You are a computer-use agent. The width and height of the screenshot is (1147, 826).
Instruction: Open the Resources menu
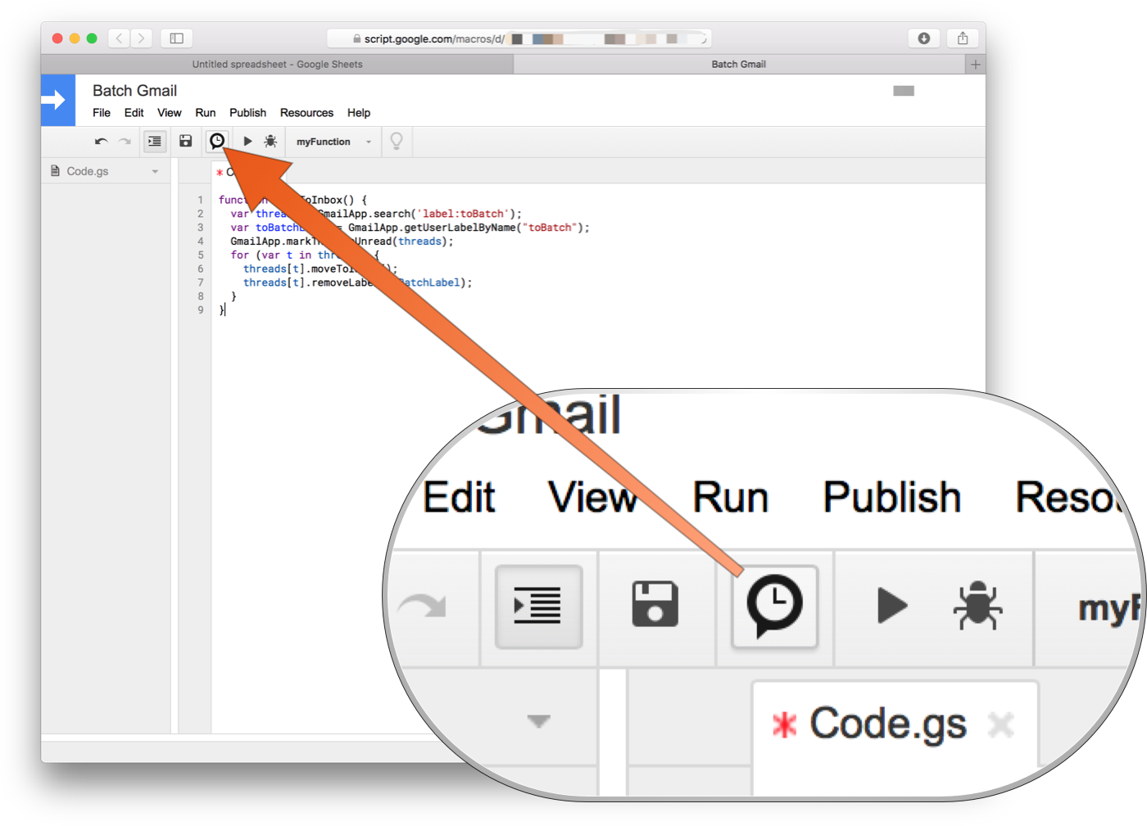(306, 113)
